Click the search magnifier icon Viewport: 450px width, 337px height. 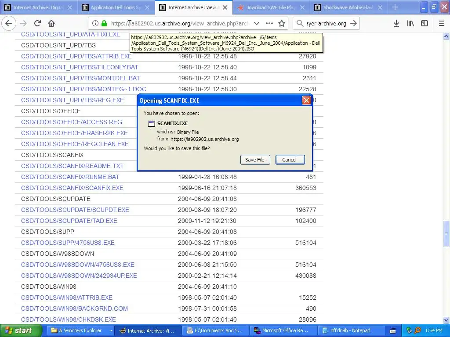pyautogui.click(x=300, y=24)
